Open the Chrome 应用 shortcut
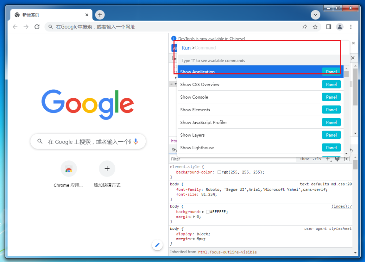 [68, 174]
